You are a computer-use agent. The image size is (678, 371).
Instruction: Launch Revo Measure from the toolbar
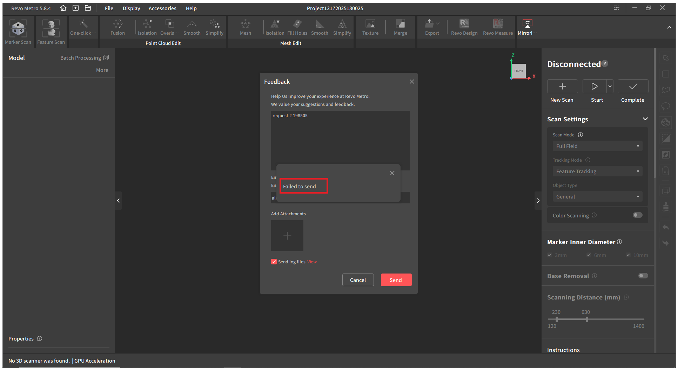[x=497, y=25]
